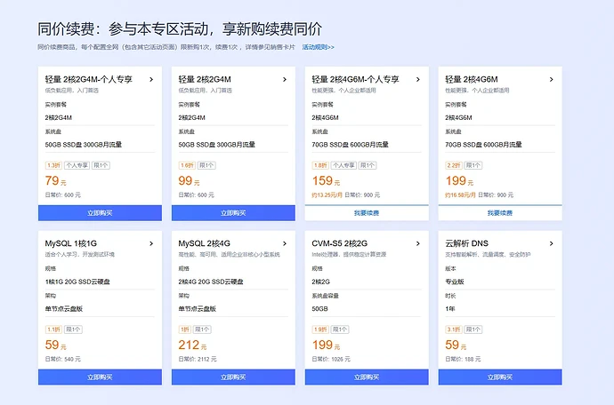Click 立即购买 for the 79元 plan
Image resolution: width=614 pixels, height=405 pixels.
(100, 213)
